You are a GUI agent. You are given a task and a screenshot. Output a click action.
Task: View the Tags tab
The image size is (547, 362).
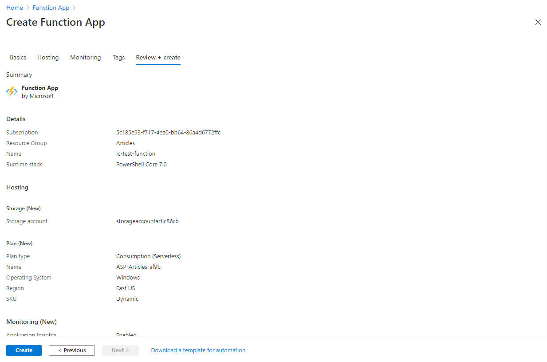pos(118,57)
